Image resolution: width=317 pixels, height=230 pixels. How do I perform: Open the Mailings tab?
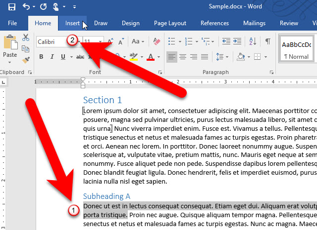coord(254,23)
